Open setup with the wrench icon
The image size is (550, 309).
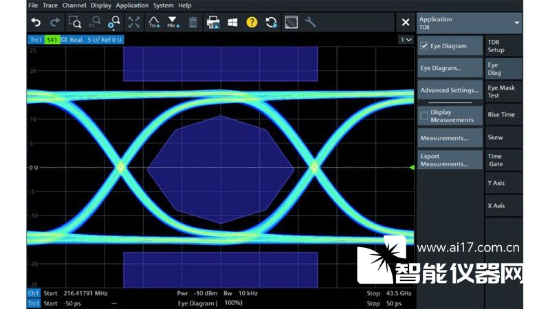(311, 23)
